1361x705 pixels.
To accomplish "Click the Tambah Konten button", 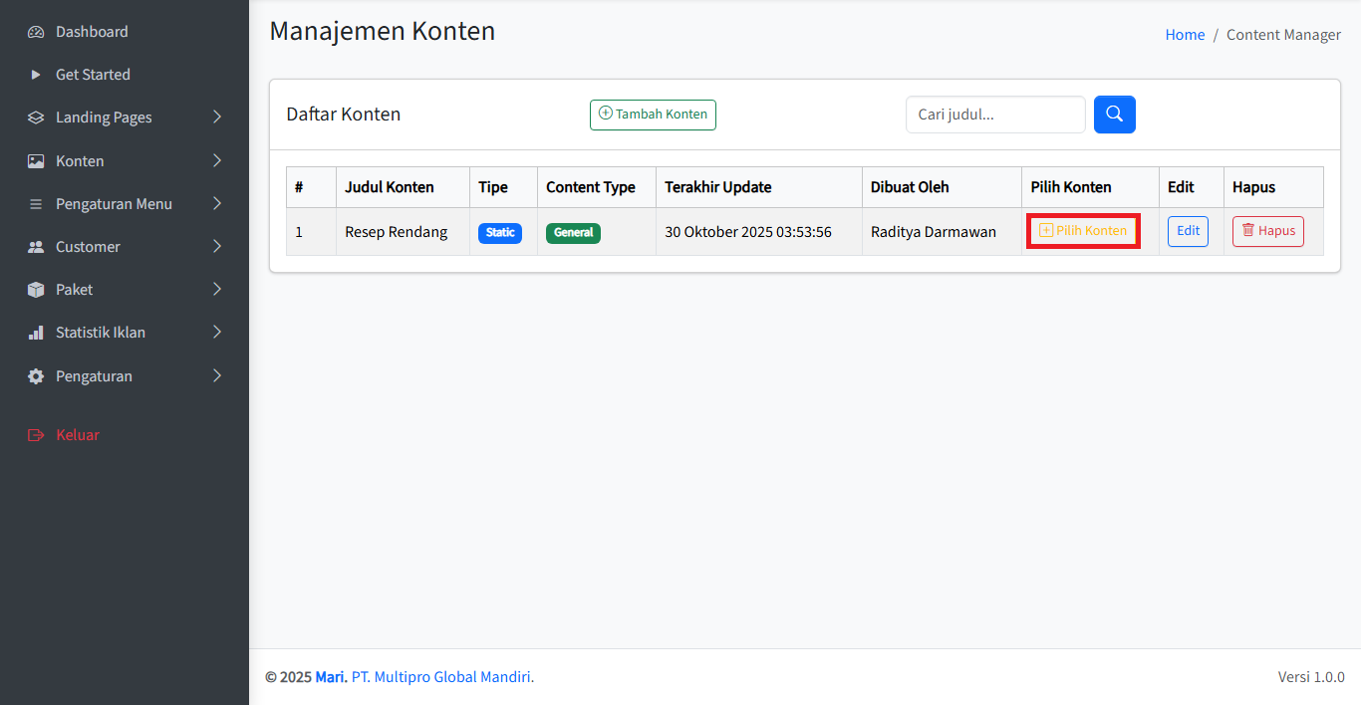I will coord(653,115).
